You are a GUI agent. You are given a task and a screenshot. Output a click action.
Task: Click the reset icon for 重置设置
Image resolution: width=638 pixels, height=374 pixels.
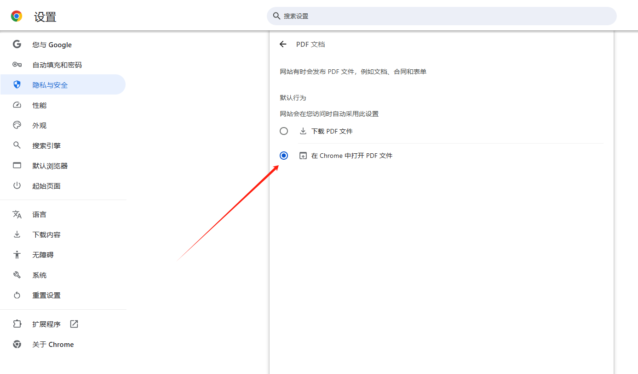point(17,295)
